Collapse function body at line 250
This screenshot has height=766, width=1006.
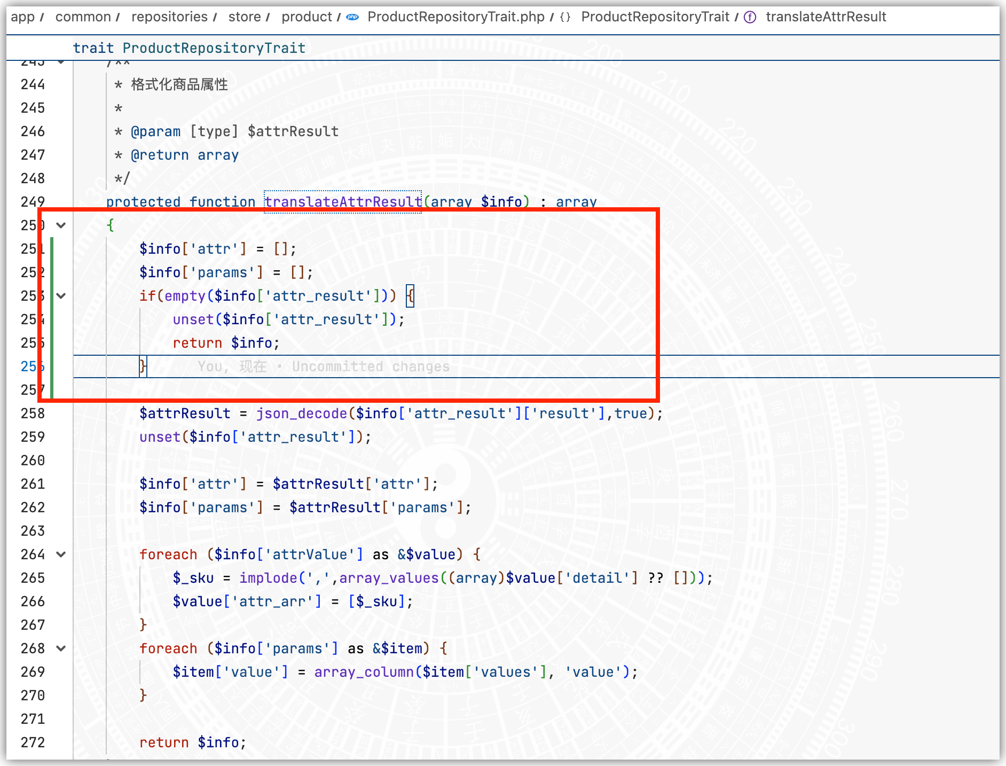click(x=61, y=225)
